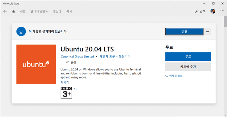Open the 홈 tab
Screen dimensions: 227x117
[x=14, y=11]
